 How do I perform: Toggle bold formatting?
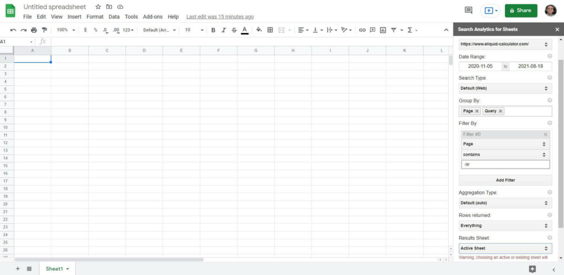[213, 30]
